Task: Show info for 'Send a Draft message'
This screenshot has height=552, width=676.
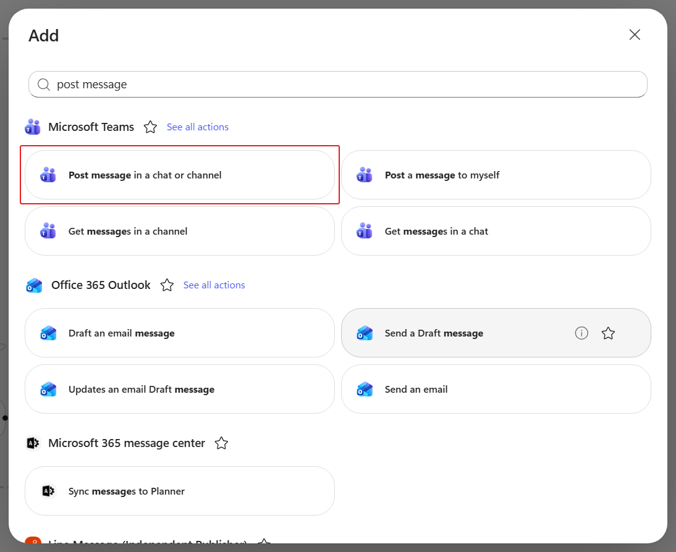Action: 581,333
